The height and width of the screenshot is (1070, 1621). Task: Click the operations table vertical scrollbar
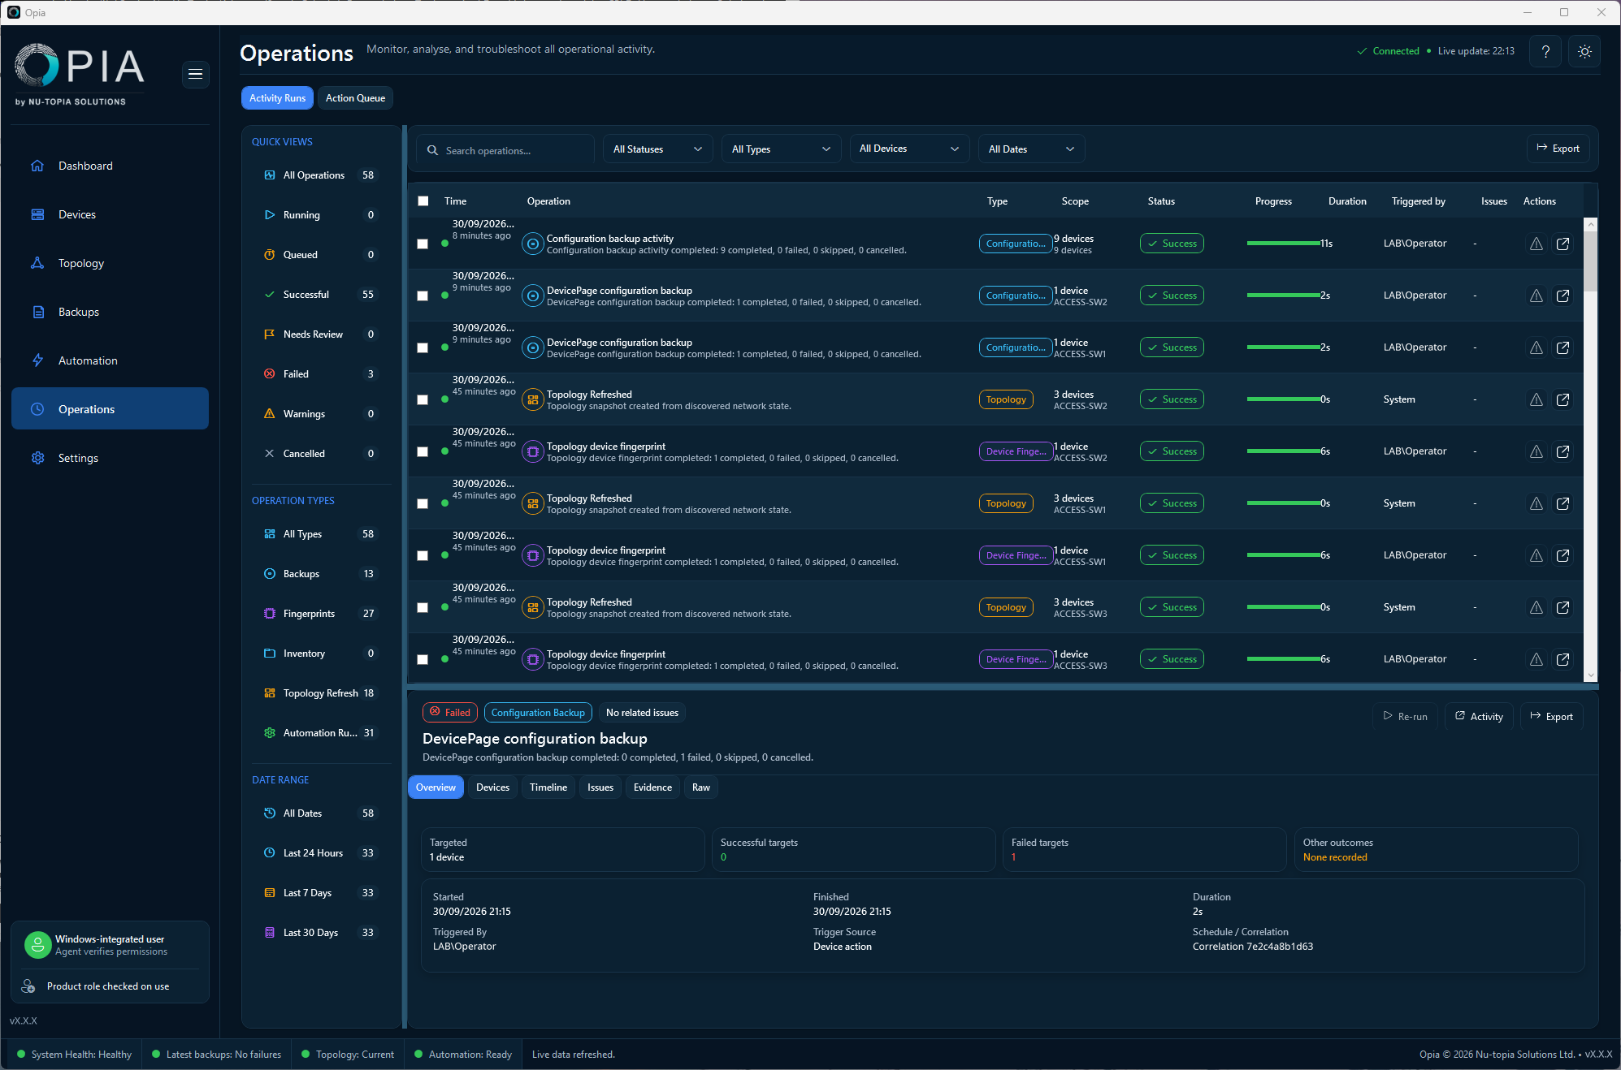pyautogui.click(x=1590, y=449)
